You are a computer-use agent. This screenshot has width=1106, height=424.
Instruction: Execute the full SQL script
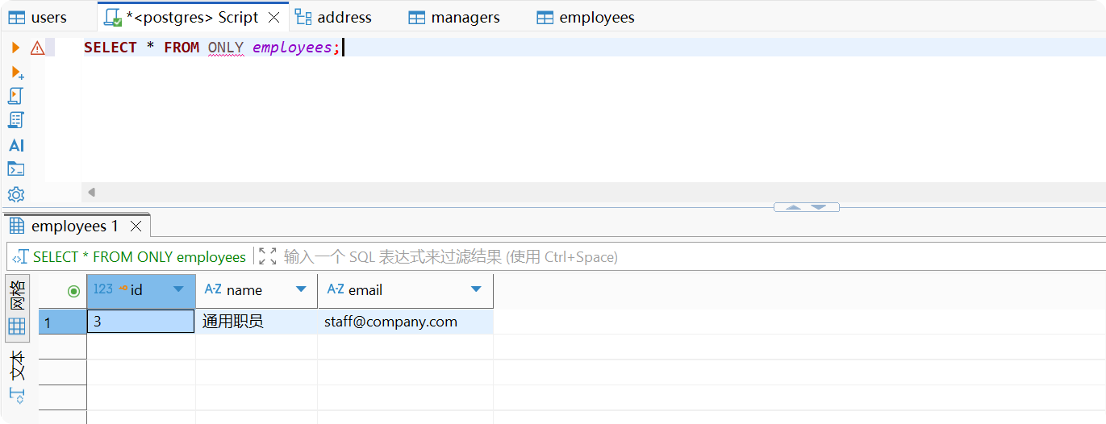[x=16, y=96]
